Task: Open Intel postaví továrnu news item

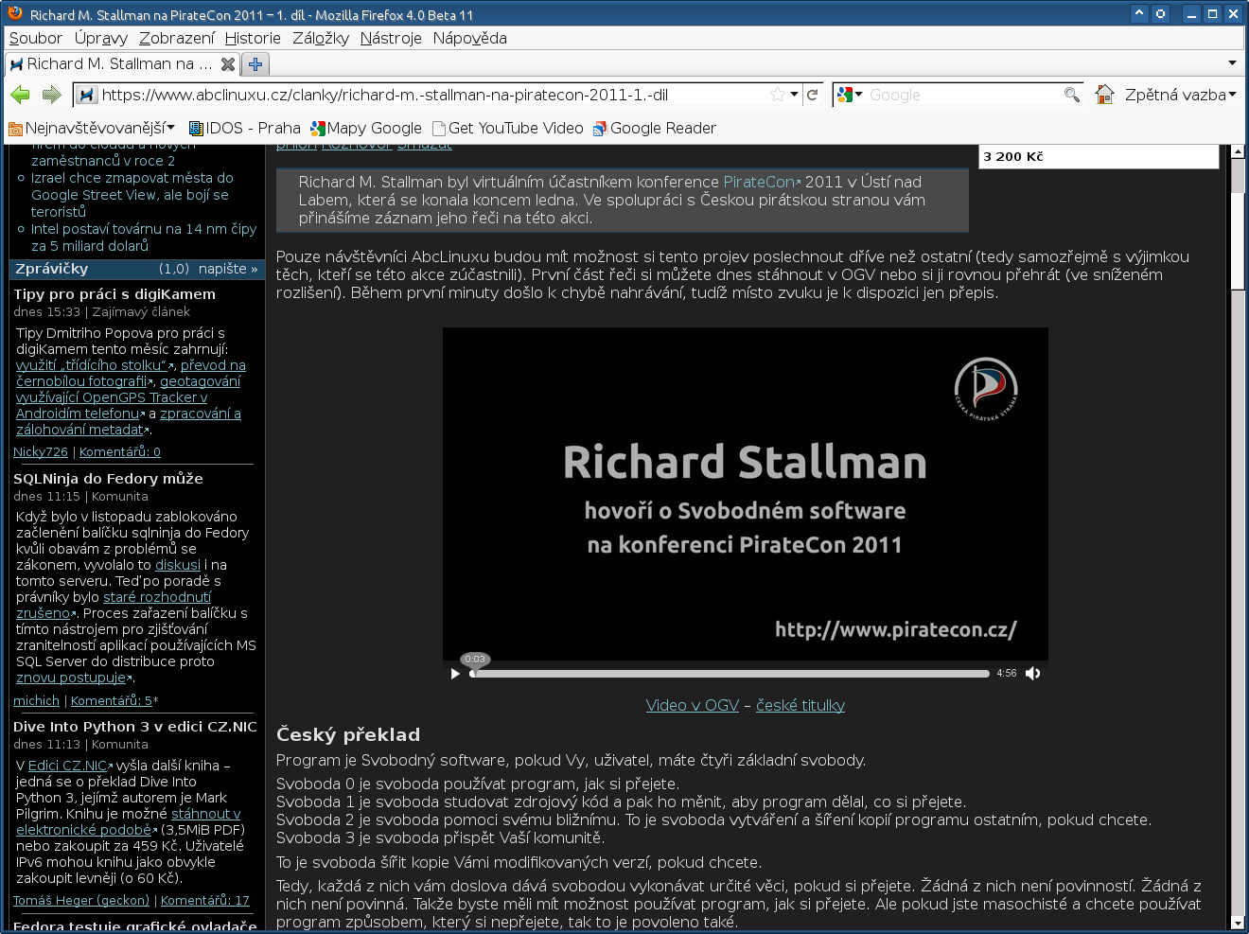Action: click(144, 238)
